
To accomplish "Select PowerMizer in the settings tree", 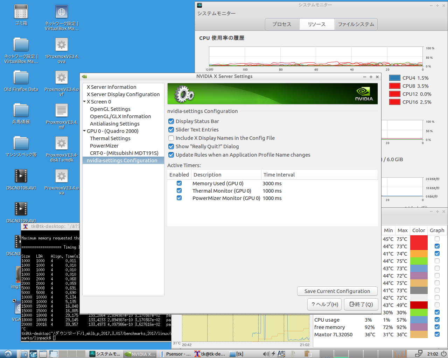I will coord(104,146).
